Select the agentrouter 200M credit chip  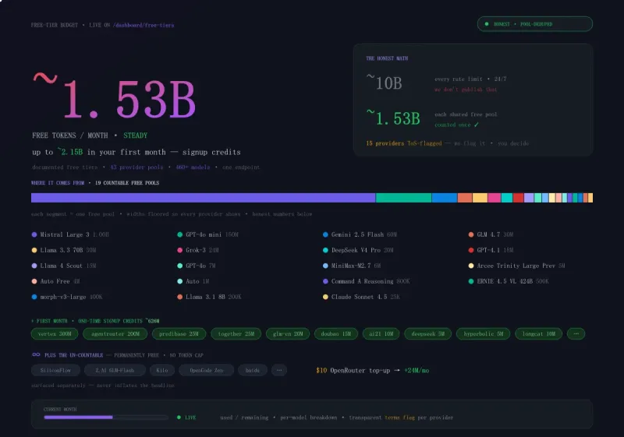[x=115, y=333]
